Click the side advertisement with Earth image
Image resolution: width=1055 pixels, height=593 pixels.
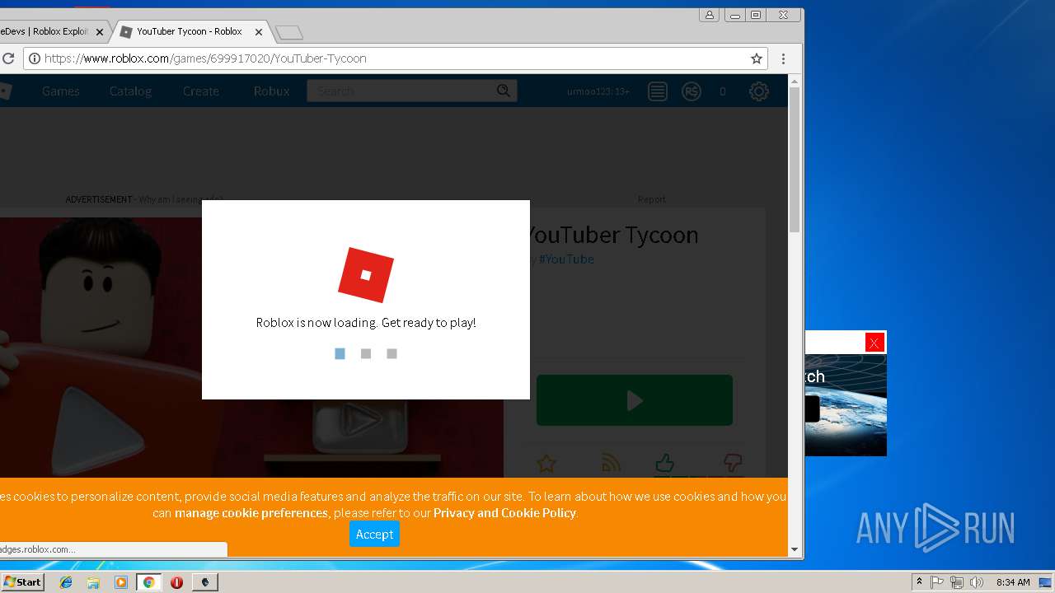click(x=846, y=404)
